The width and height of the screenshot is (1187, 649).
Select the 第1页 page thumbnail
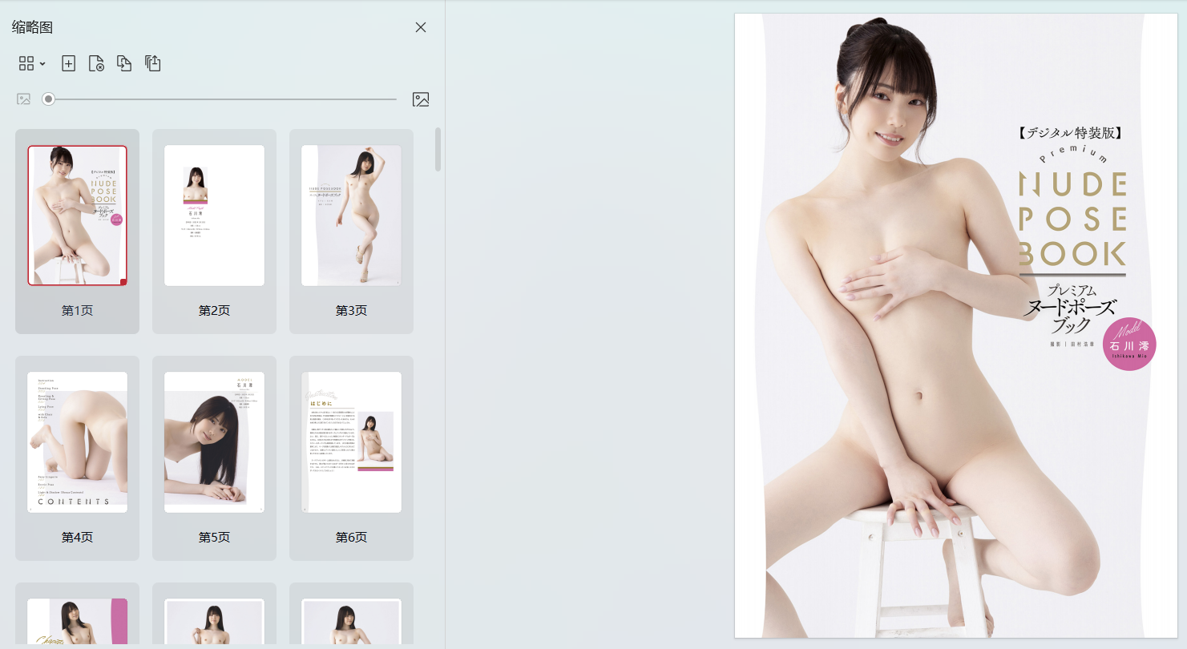tap(77, 216)
